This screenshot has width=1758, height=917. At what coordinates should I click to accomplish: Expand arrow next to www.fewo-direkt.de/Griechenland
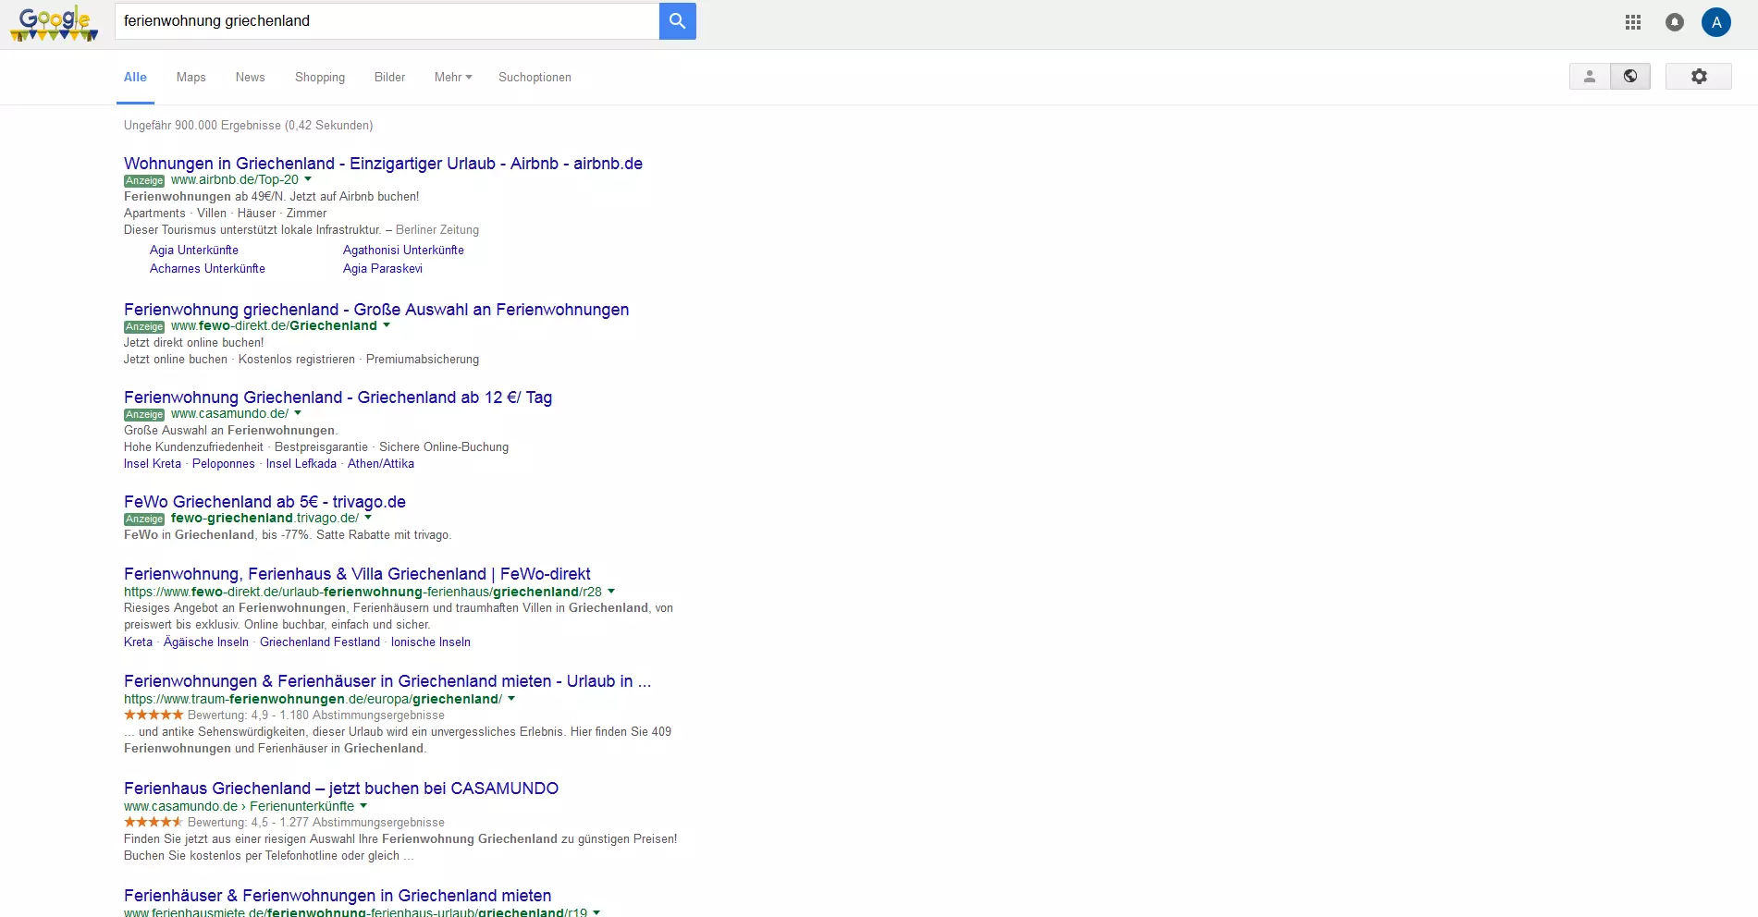coord(387,325)
